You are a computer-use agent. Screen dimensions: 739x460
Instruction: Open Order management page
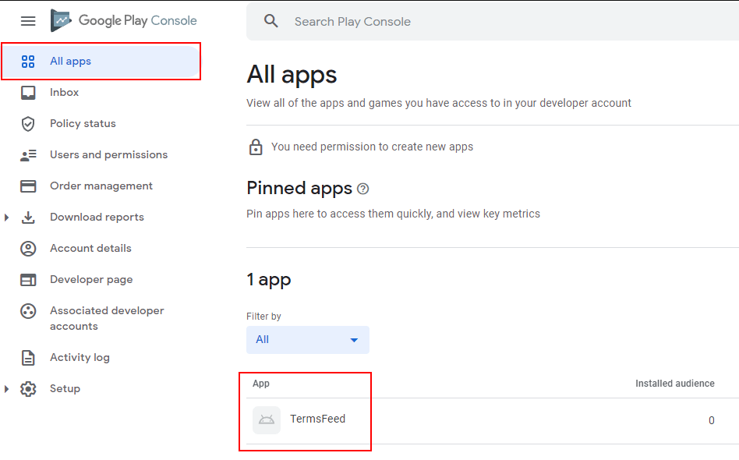click(101, 186)
